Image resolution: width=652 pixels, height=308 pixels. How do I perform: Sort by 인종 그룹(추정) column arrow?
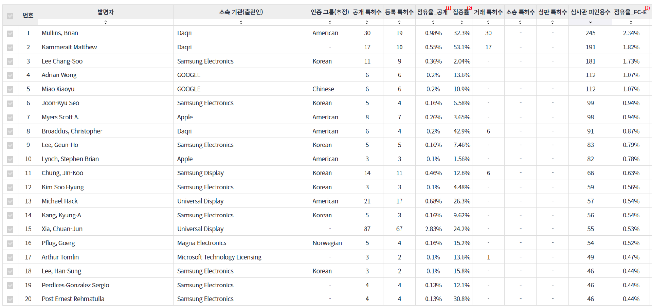[330, 22]
